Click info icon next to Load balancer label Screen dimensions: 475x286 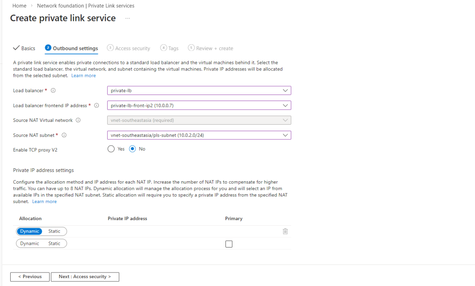coord(53,90)
